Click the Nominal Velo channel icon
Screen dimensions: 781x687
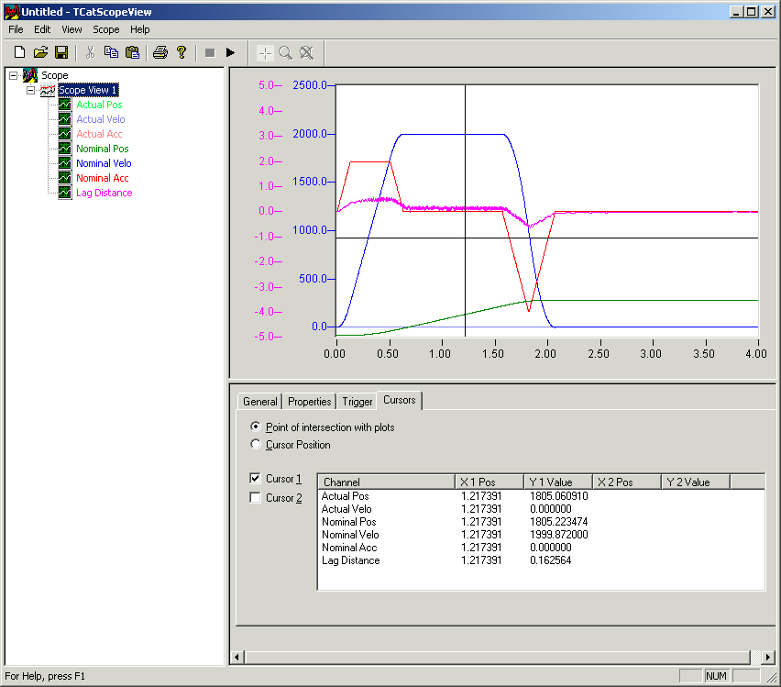[65, 163]
